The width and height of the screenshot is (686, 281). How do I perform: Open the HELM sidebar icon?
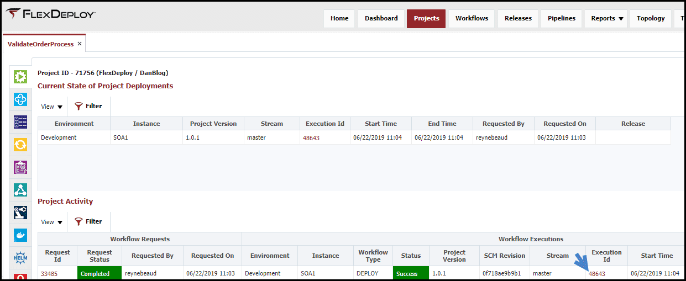coord(20,258)
